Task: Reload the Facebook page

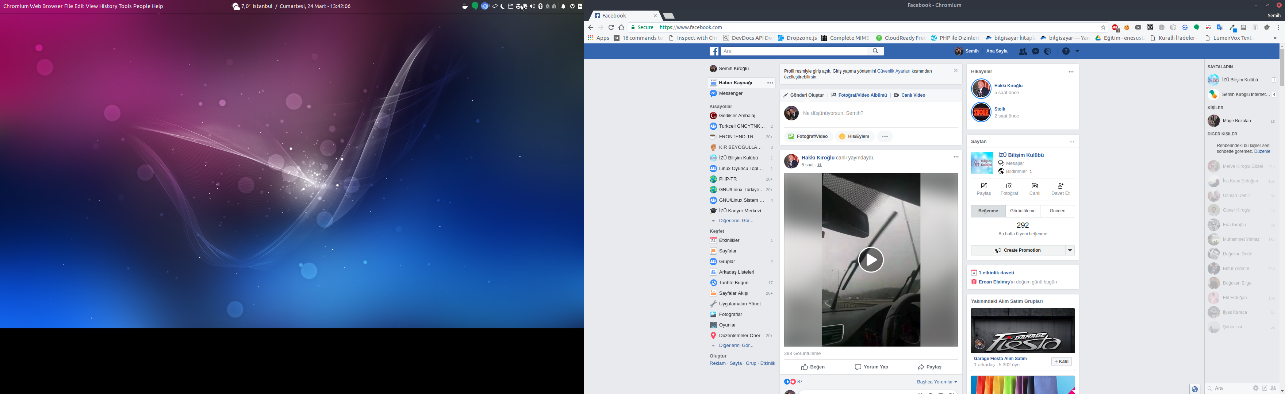Action: [x=611, y=27]
